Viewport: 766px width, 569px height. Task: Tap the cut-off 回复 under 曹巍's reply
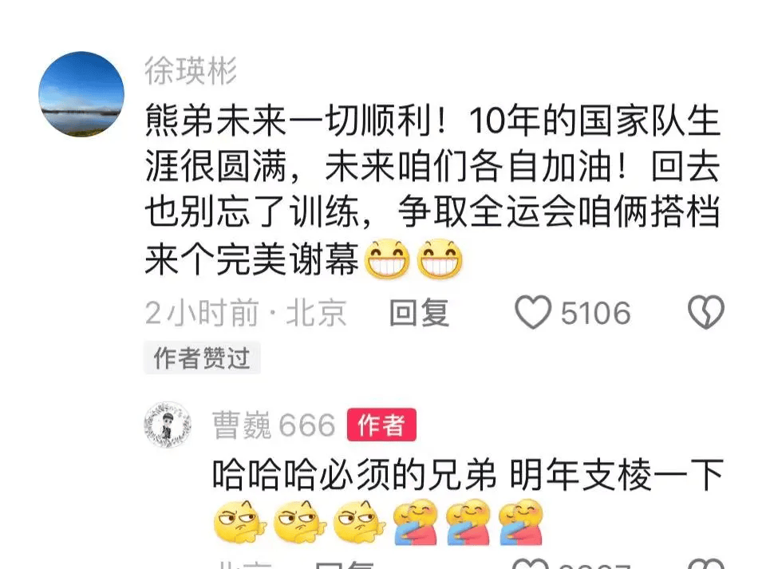click(345, 564)
